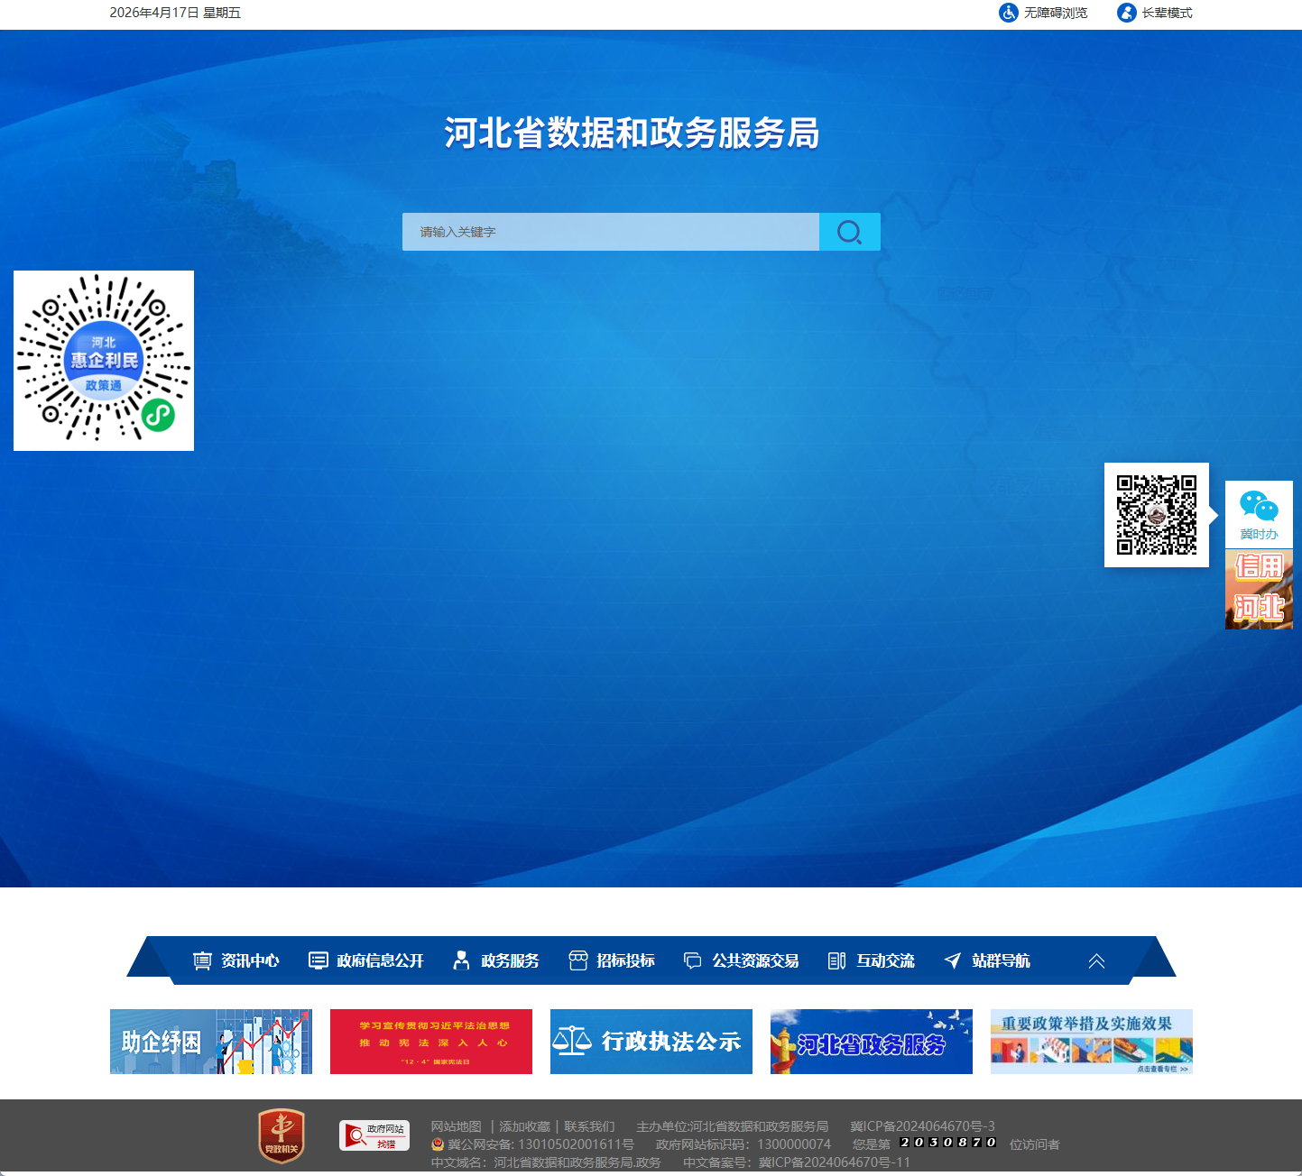Open the 资讯中心 menu
1302x1176 pixels.
(236, 960)
